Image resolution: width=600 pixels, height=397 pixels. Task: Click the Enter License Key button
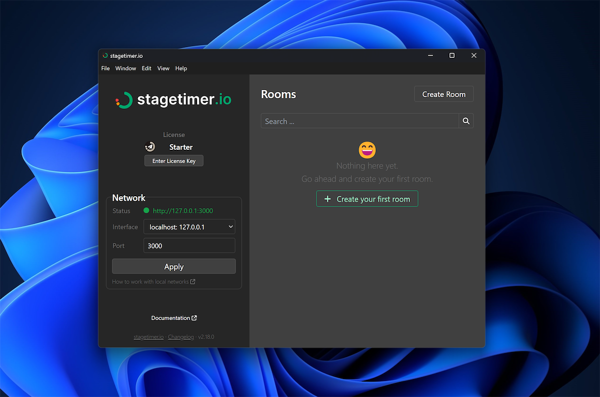(173, 160)
